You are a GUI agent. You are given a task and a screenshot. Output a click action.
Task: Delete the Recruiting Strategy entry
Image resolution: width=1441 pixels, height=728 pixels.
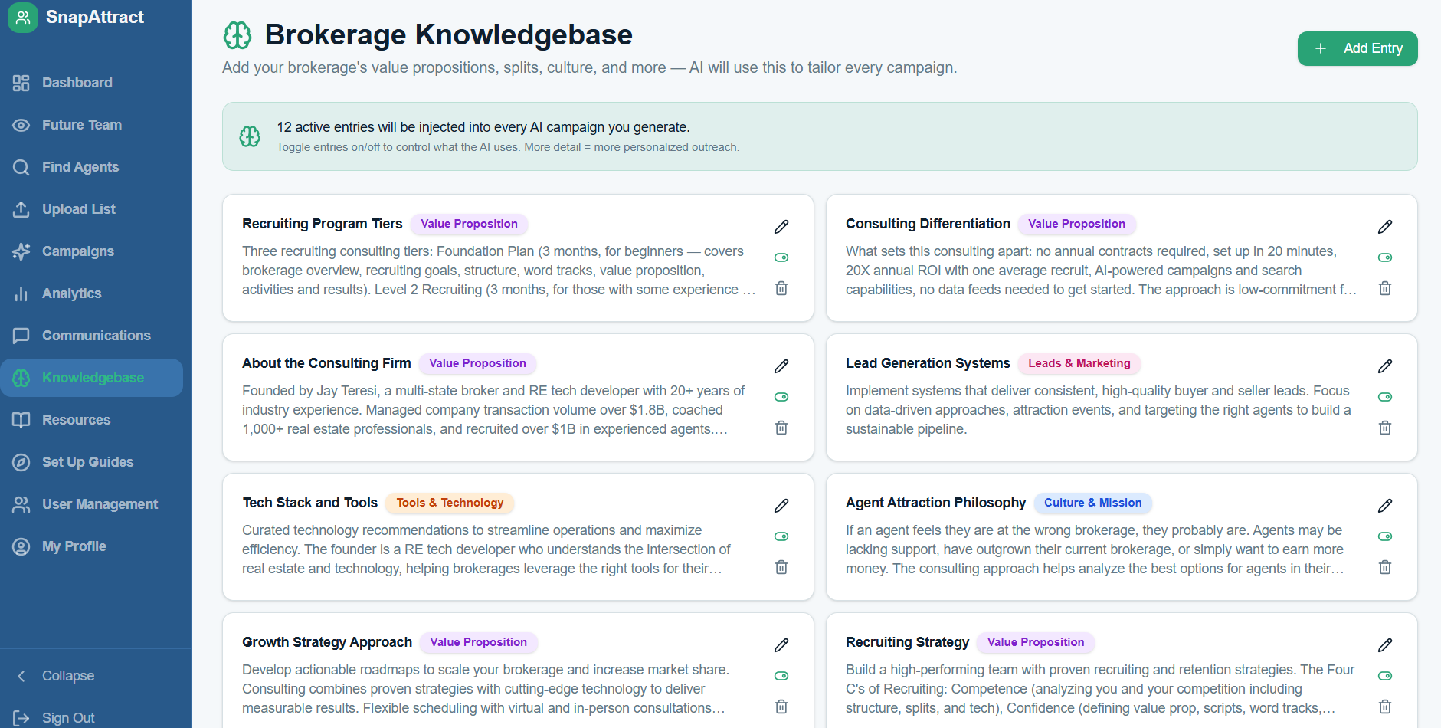[x=1385, y=707]
